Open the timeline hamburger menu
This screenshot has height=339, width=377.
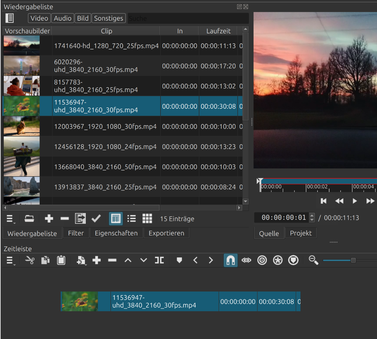pos(10,260)
